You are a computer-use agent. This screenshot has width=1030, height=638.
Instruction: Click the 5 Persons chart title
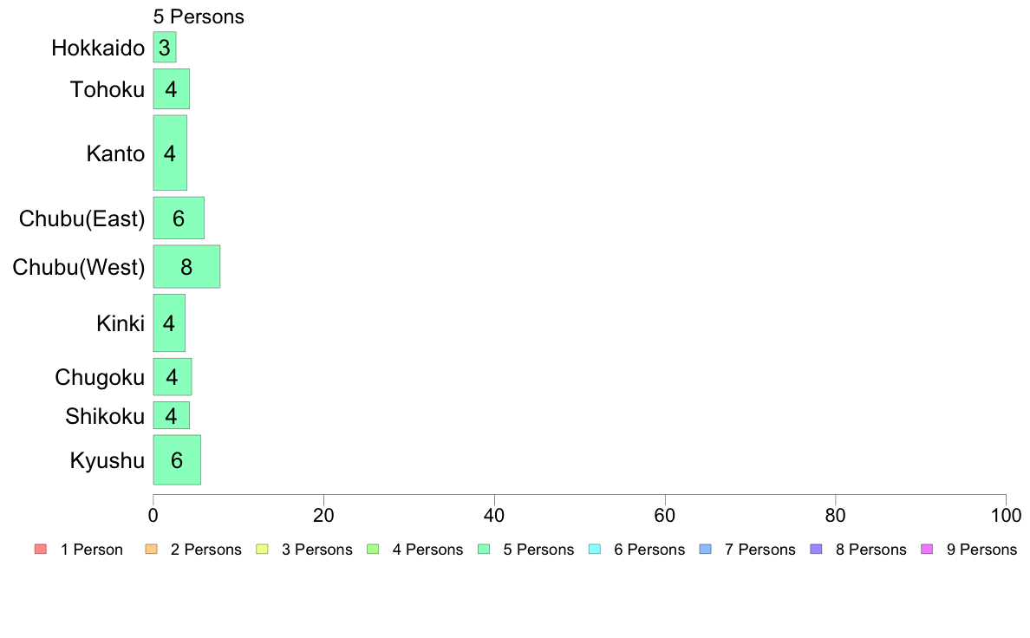point(199,17)
